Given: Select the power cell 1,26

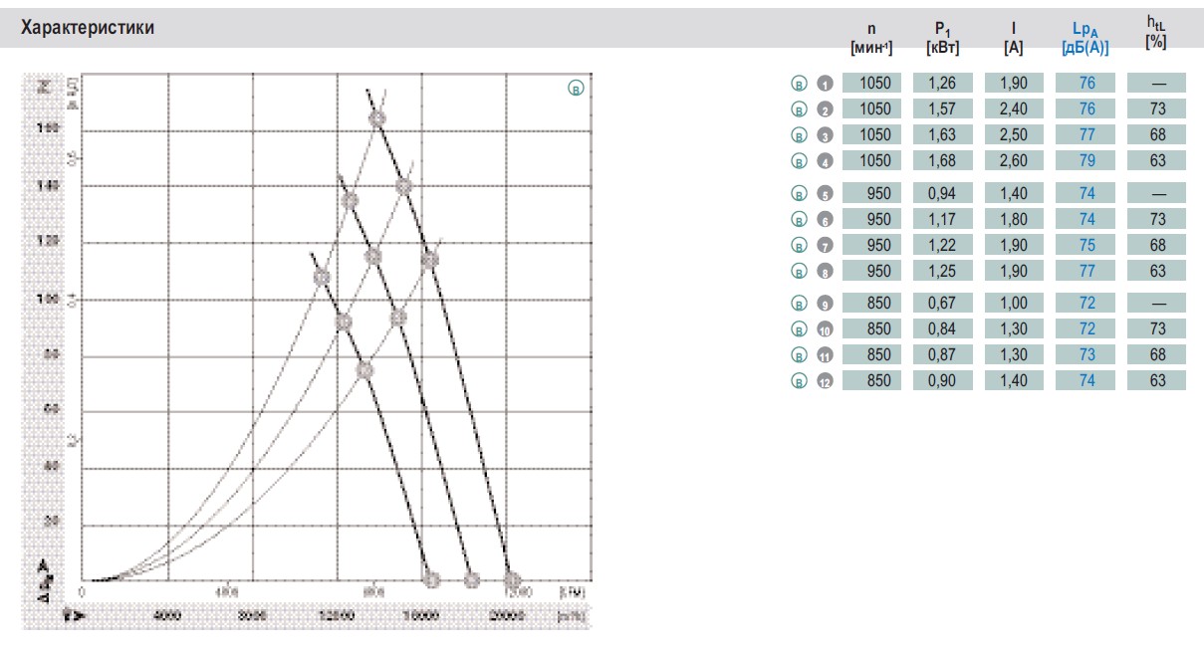Looking at the screenshot, I should (942, 84).
